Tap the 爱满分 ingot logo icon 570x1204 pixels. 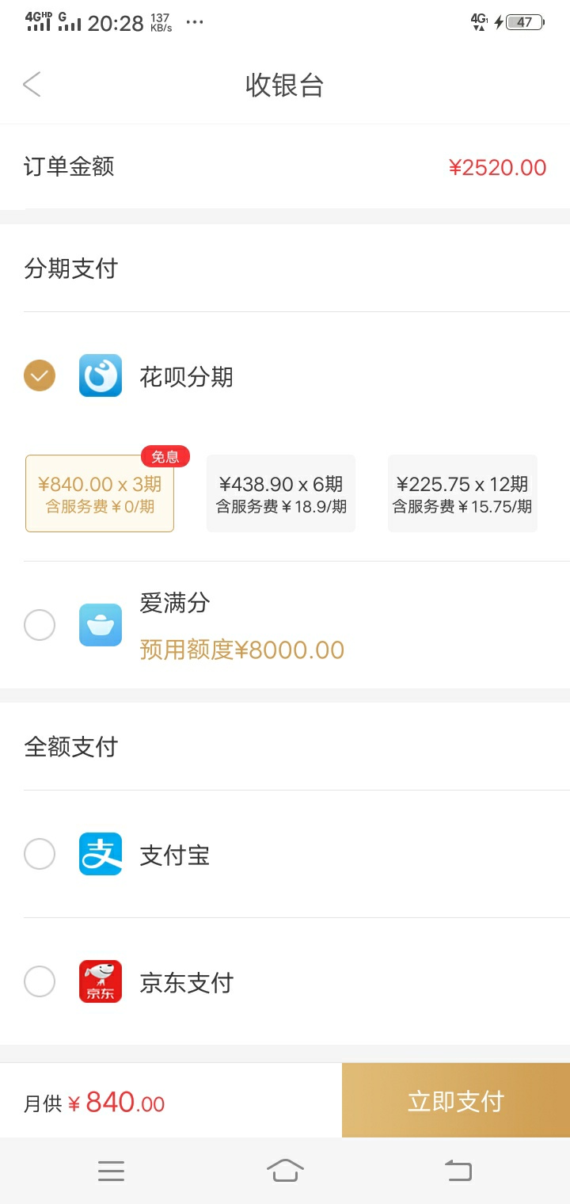[101, 625]
